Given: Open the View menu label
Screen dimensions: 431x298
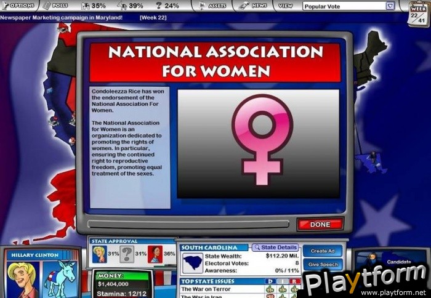Looking at the screenshot, I should pos(286,6).
